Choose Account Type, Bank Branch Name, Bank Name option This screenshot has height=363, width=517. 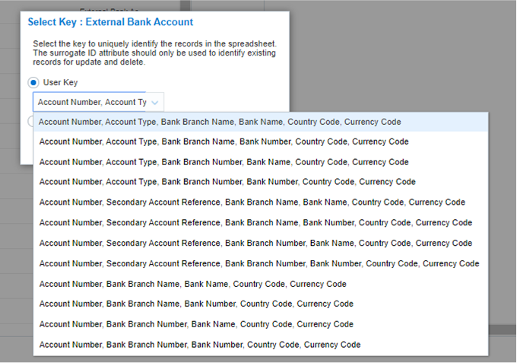pos(220,122)
